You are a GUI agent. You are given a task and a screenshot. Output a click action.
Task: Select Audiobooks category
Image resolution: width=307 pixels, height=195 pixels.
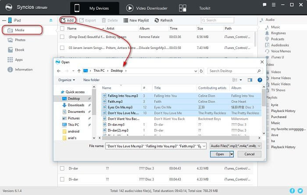[280, 45]
